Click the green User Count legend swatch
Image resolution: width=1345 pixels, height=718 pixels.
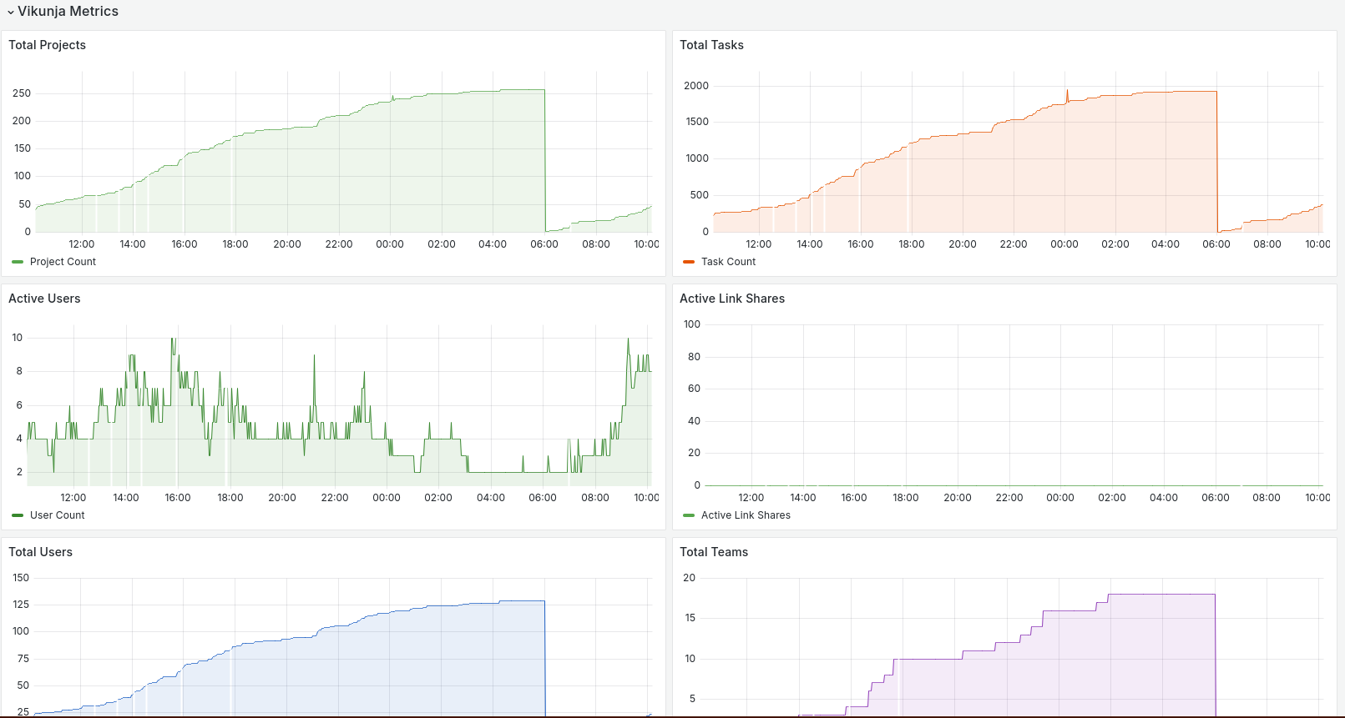coord(18,515)
